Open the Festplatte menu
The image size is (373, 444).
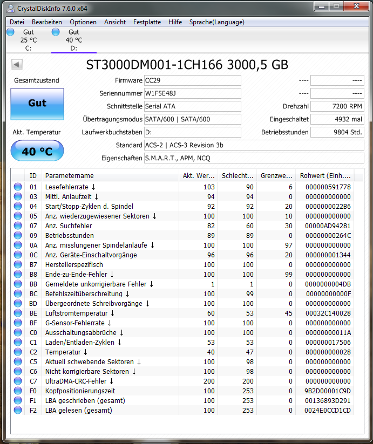point(147,22)
